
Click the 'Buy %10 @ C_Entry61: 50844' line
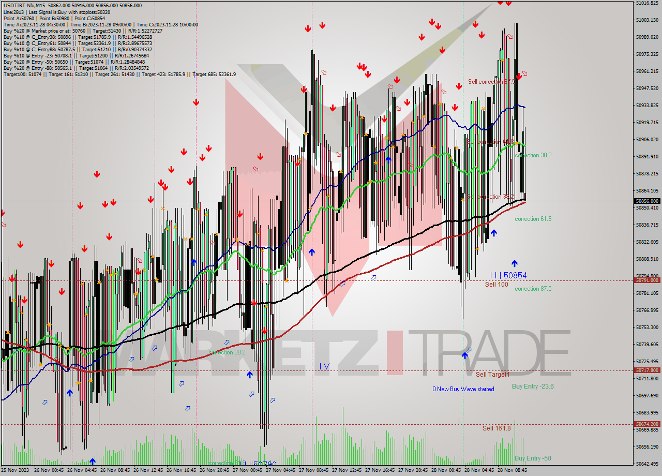pyautogui.click(x=78, y=43)
